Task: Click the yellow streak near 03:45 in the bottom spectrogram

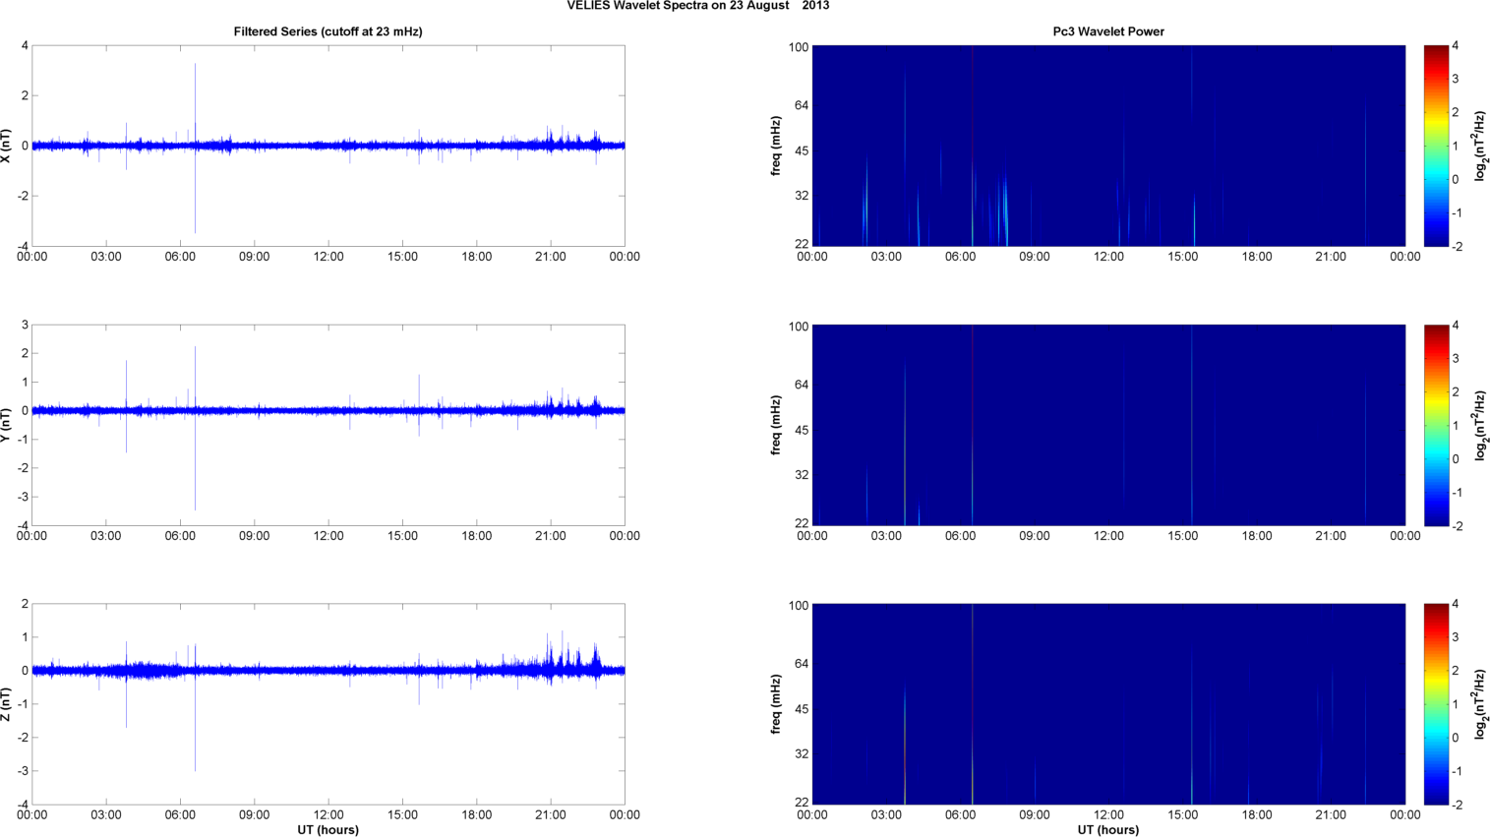Action: [x=905, y=747]
